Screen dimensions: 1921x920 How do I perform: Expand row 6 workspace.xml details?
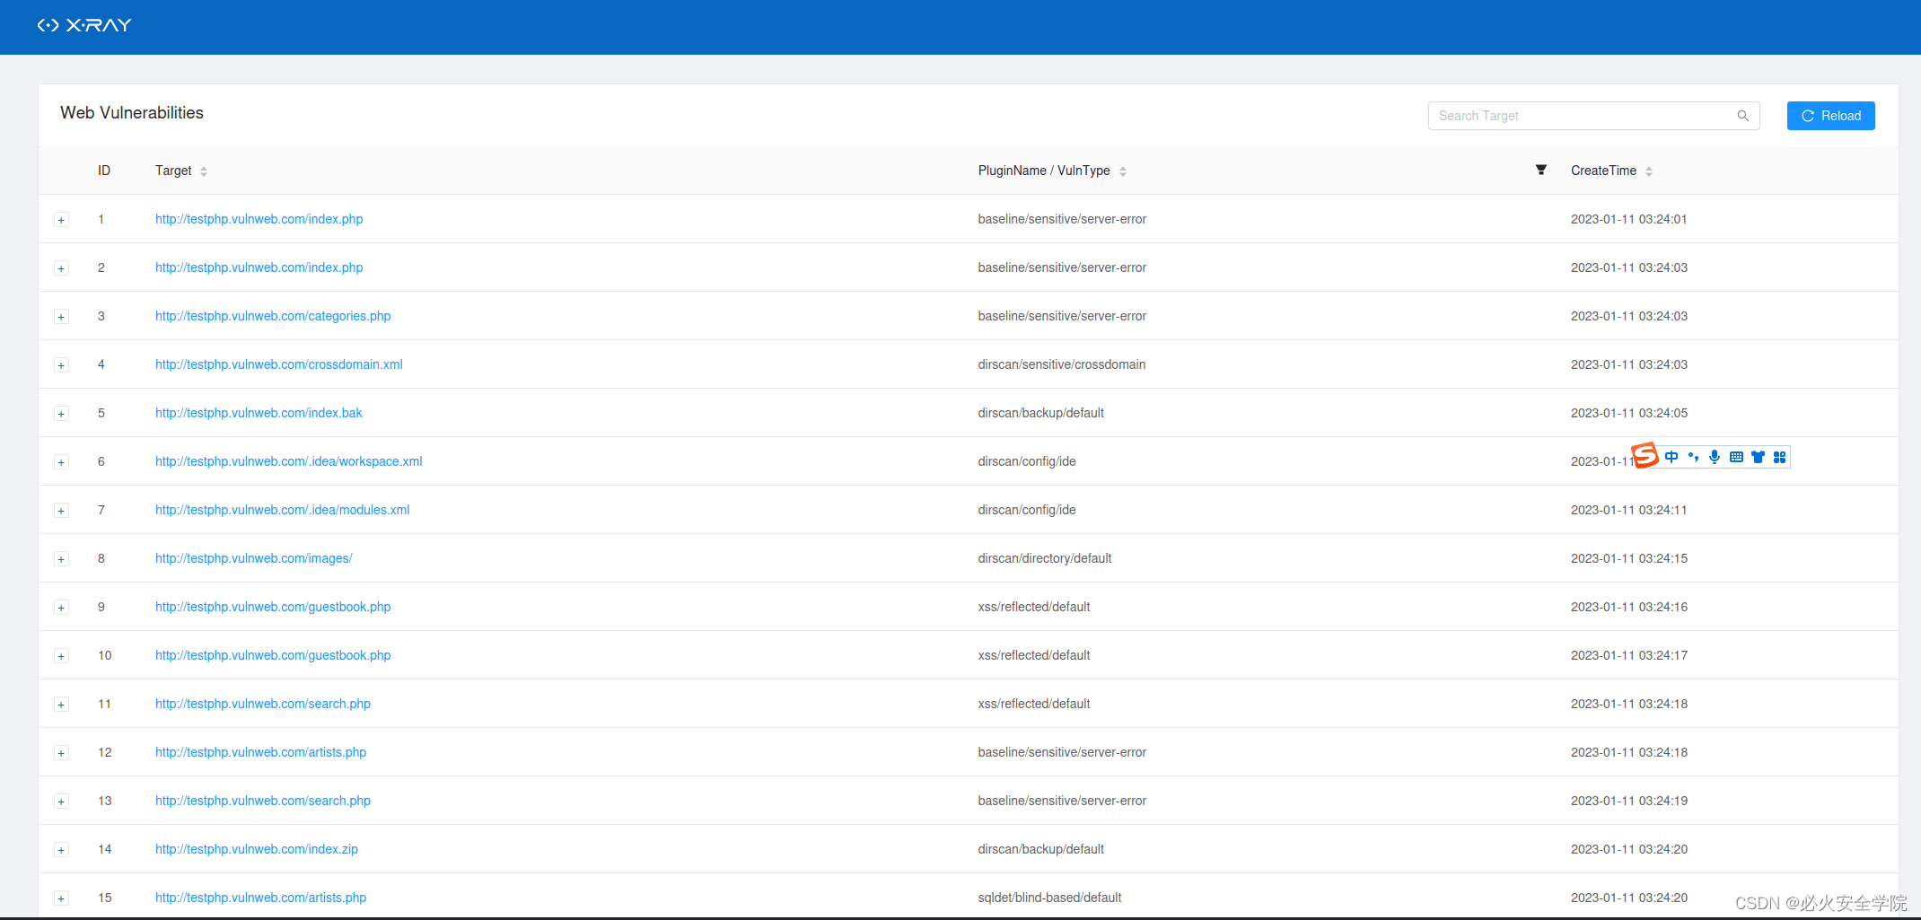tap(61, 462)
